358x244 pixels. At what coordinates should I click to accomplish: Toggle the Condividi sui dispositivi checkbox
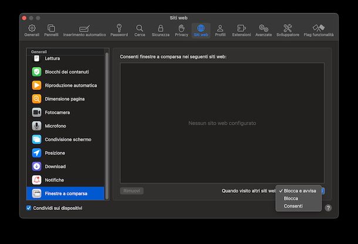pos(29,208)
